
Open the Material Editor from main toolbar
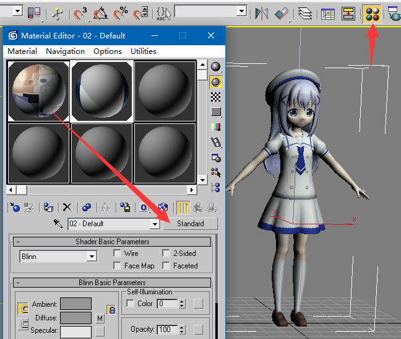(x=371, y=13)
